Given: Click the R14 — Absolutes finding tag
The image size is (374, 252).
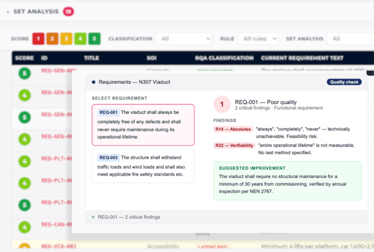Looking at the screenshot, I should (233, 129).
